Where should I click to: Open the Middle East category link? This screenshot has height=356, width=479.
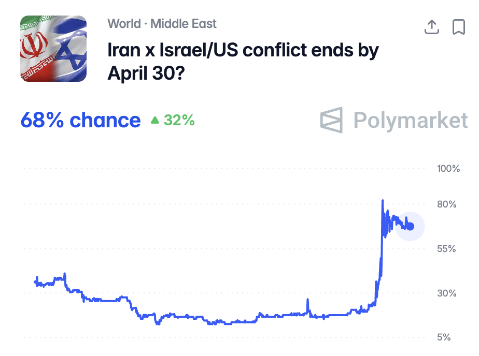pos(184,23)
